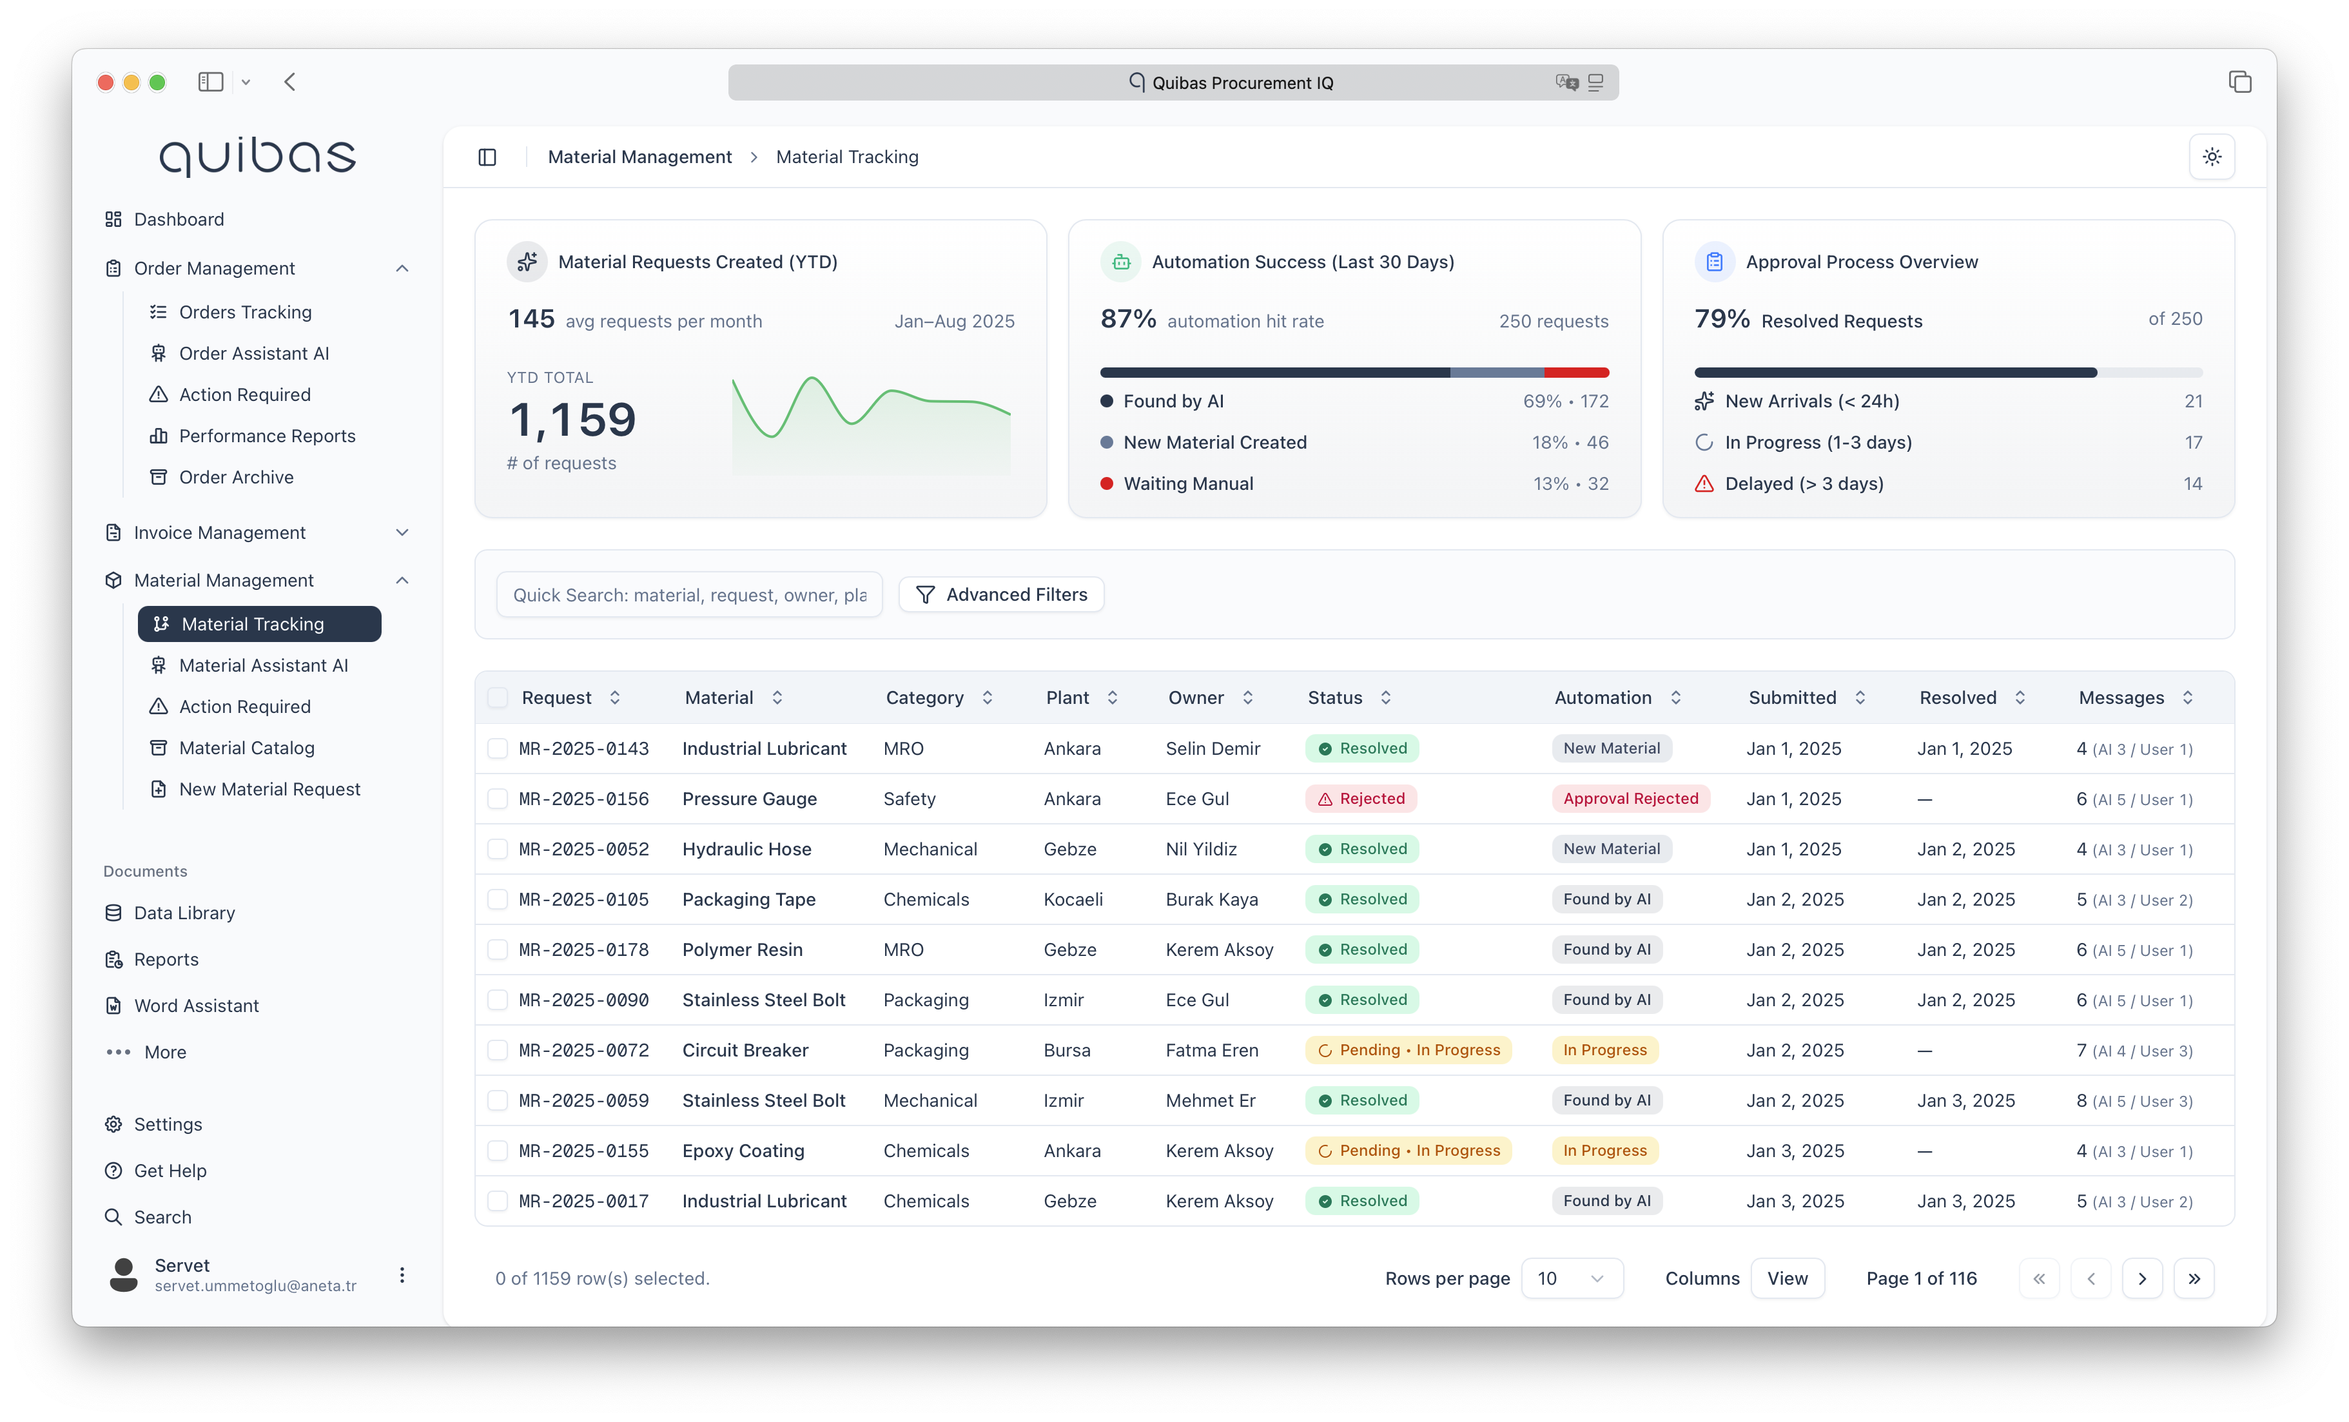This screenshot has height=1422, width=2349.
Task: Navigate to Material Management via breadcrumb
Action: coord(639,156)
